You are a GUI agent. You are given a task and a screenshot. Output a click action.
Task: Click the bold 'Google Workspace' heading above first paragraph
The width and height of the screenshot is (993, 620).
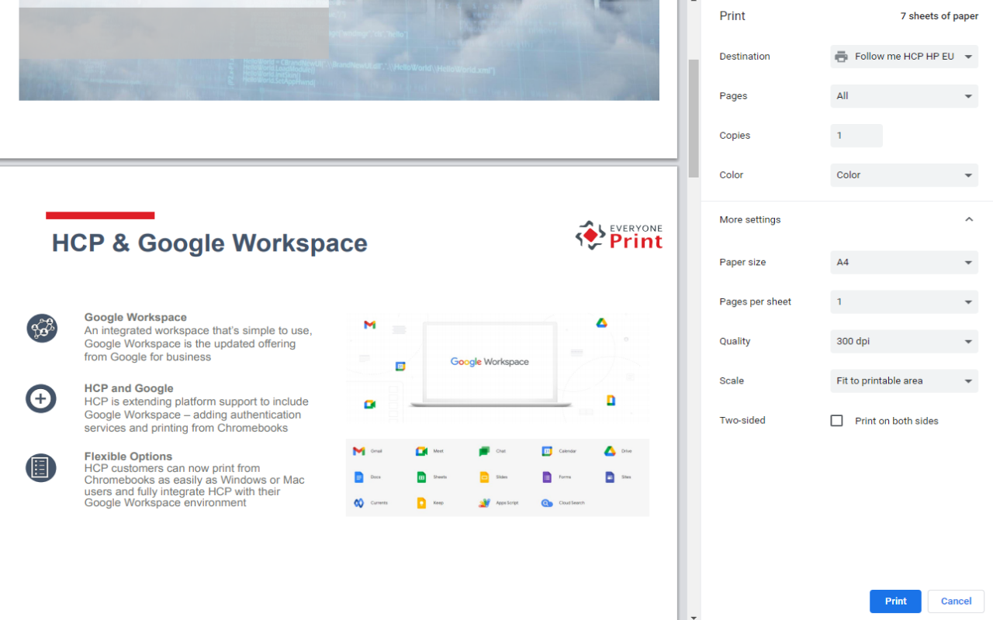pos(136,317)
